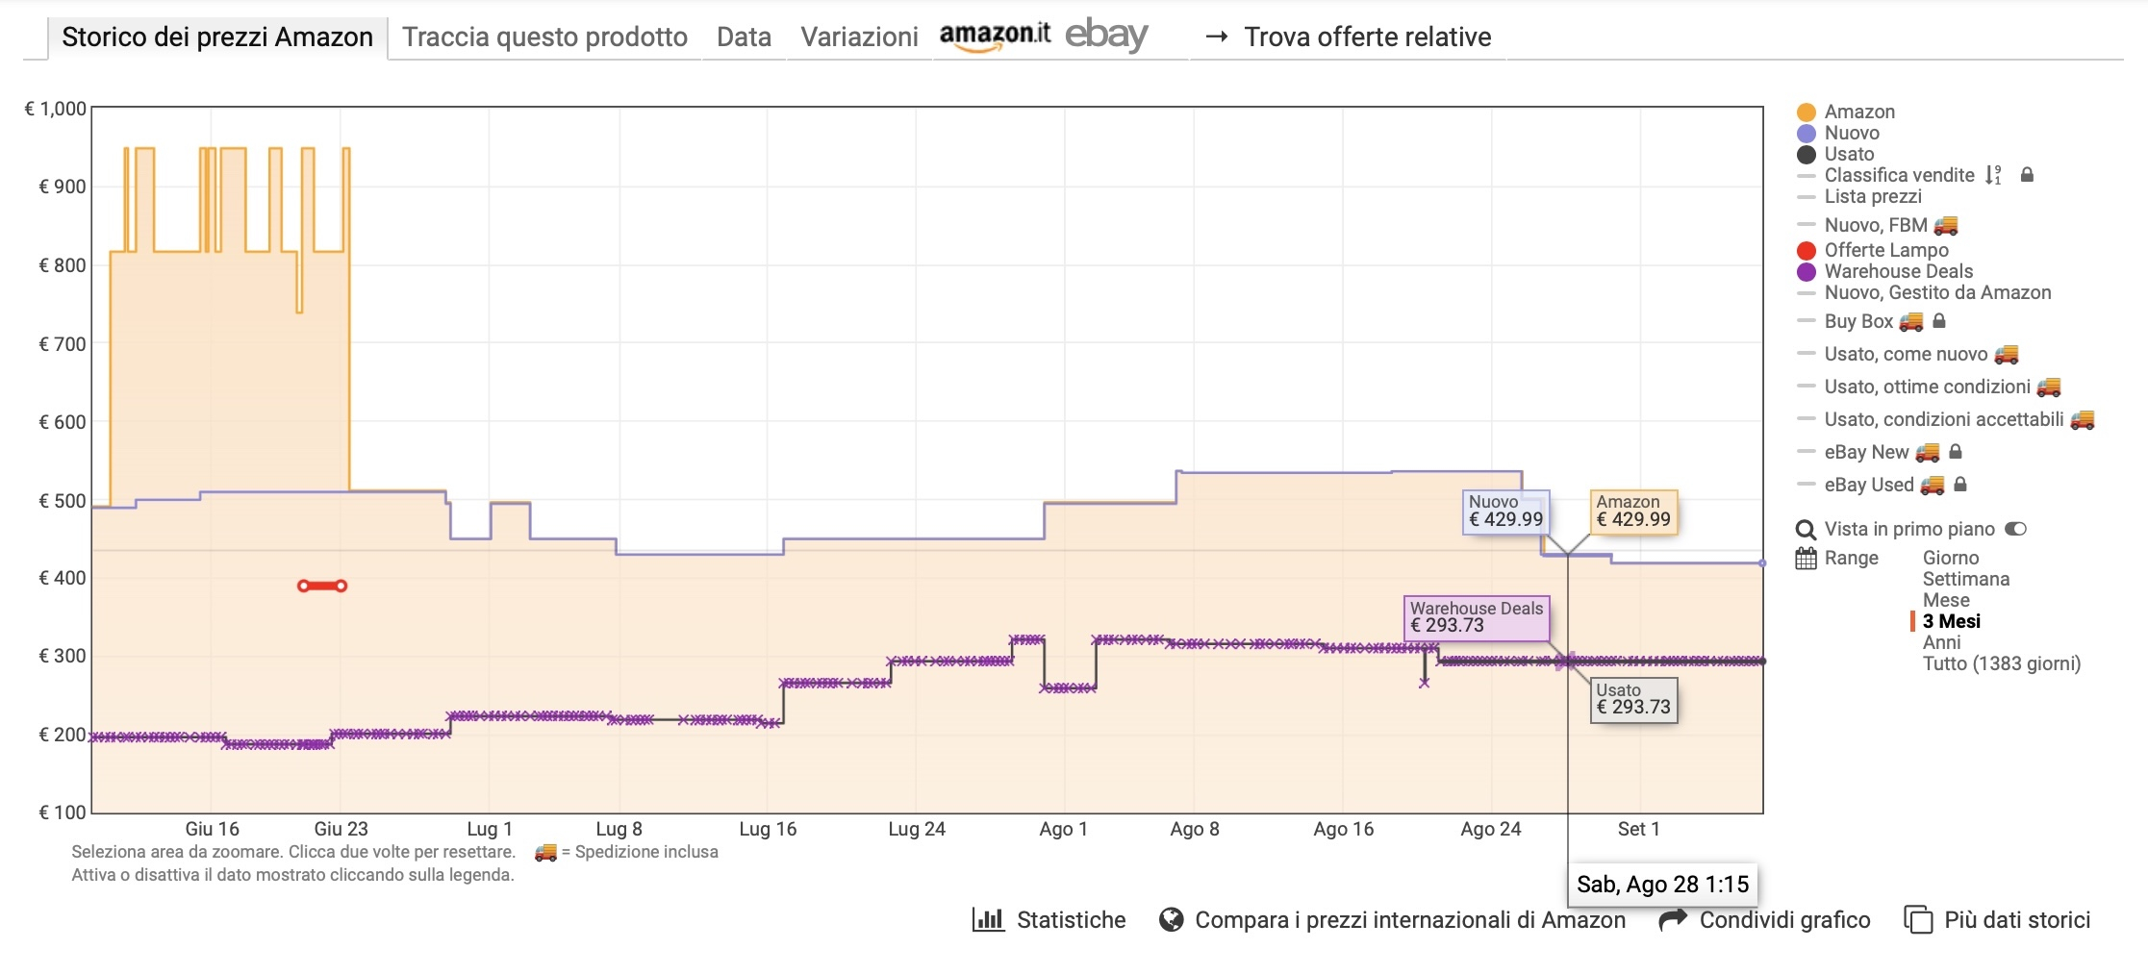Viewport: 2148px width, 974px height.
Task: Select the Settimana range option
Action: point(1965,579)
